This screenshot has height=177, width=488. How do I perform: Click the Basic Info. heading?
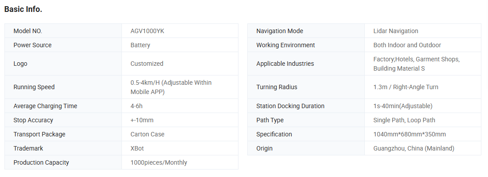(23, 9)
